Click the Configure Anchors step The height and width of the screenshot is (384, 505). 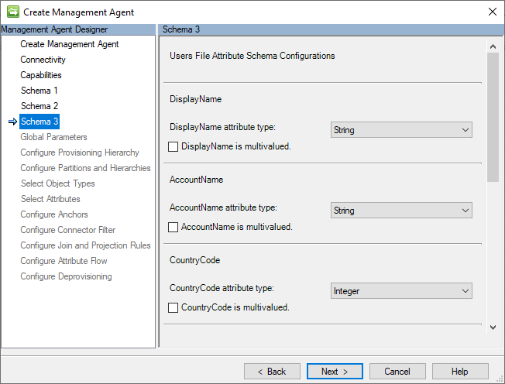click(x=53, y=214)
